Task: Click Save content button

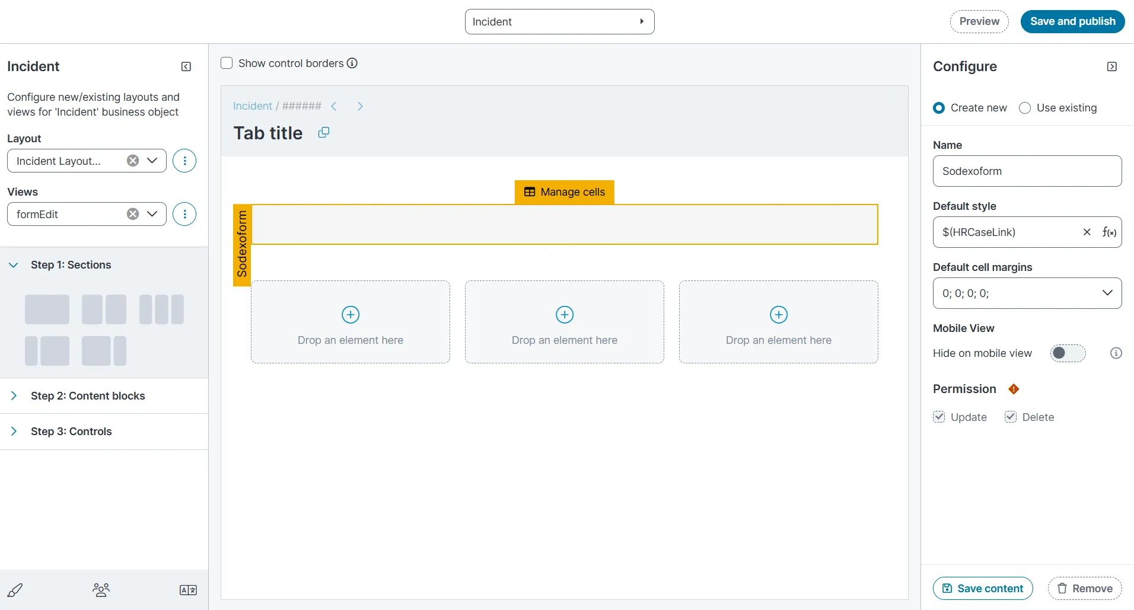Action: click(x=983, y=589)
